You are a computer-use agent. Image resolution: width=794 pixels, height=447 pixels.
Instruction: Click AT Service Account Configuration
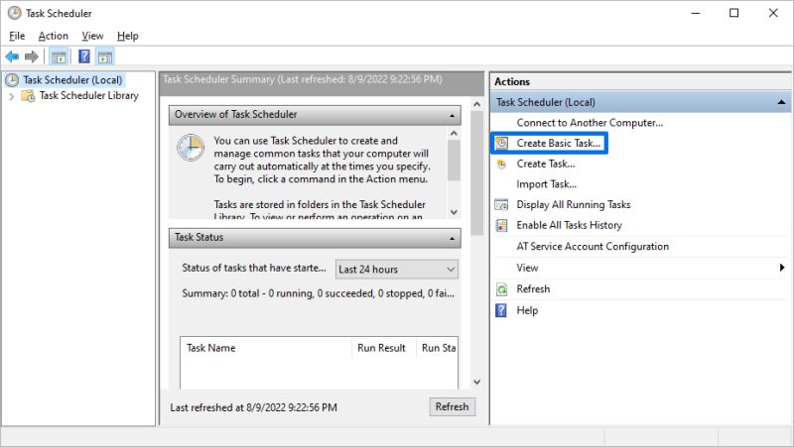pos(593,247)
